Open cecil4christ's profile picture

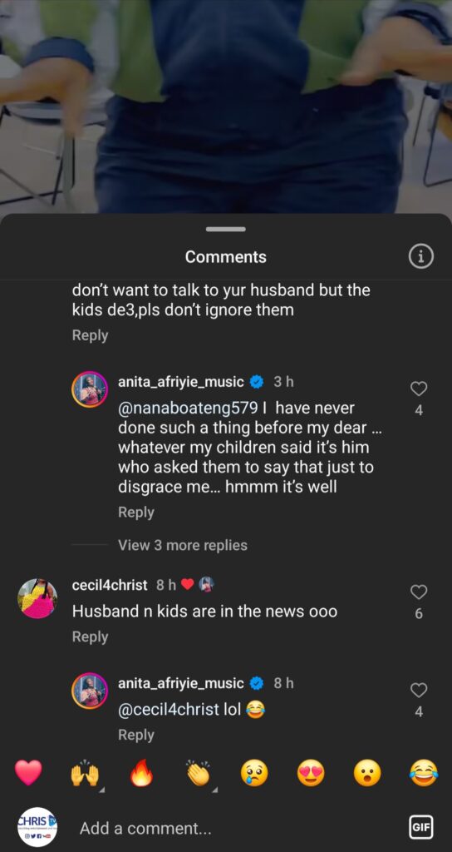coord(37,598)
